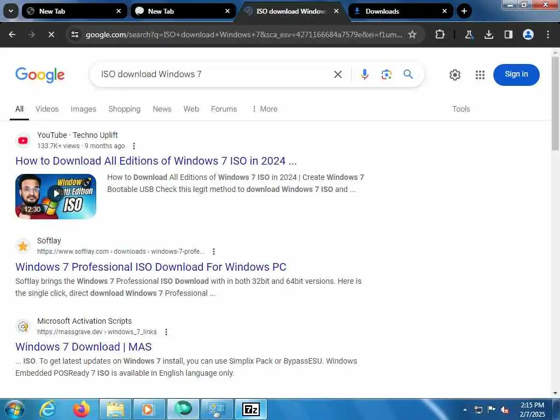The height and width of the screenshot is (420, 560).
Task: Submit search with magnifier icon
Action: [408, 74]
